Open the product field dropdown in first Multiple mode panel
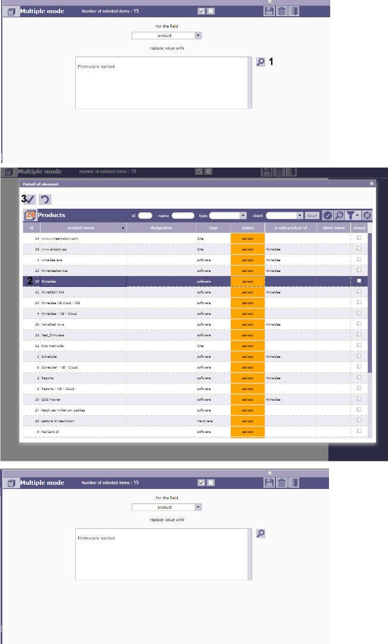This screenshot has height=644, width=388. [198, 36]
